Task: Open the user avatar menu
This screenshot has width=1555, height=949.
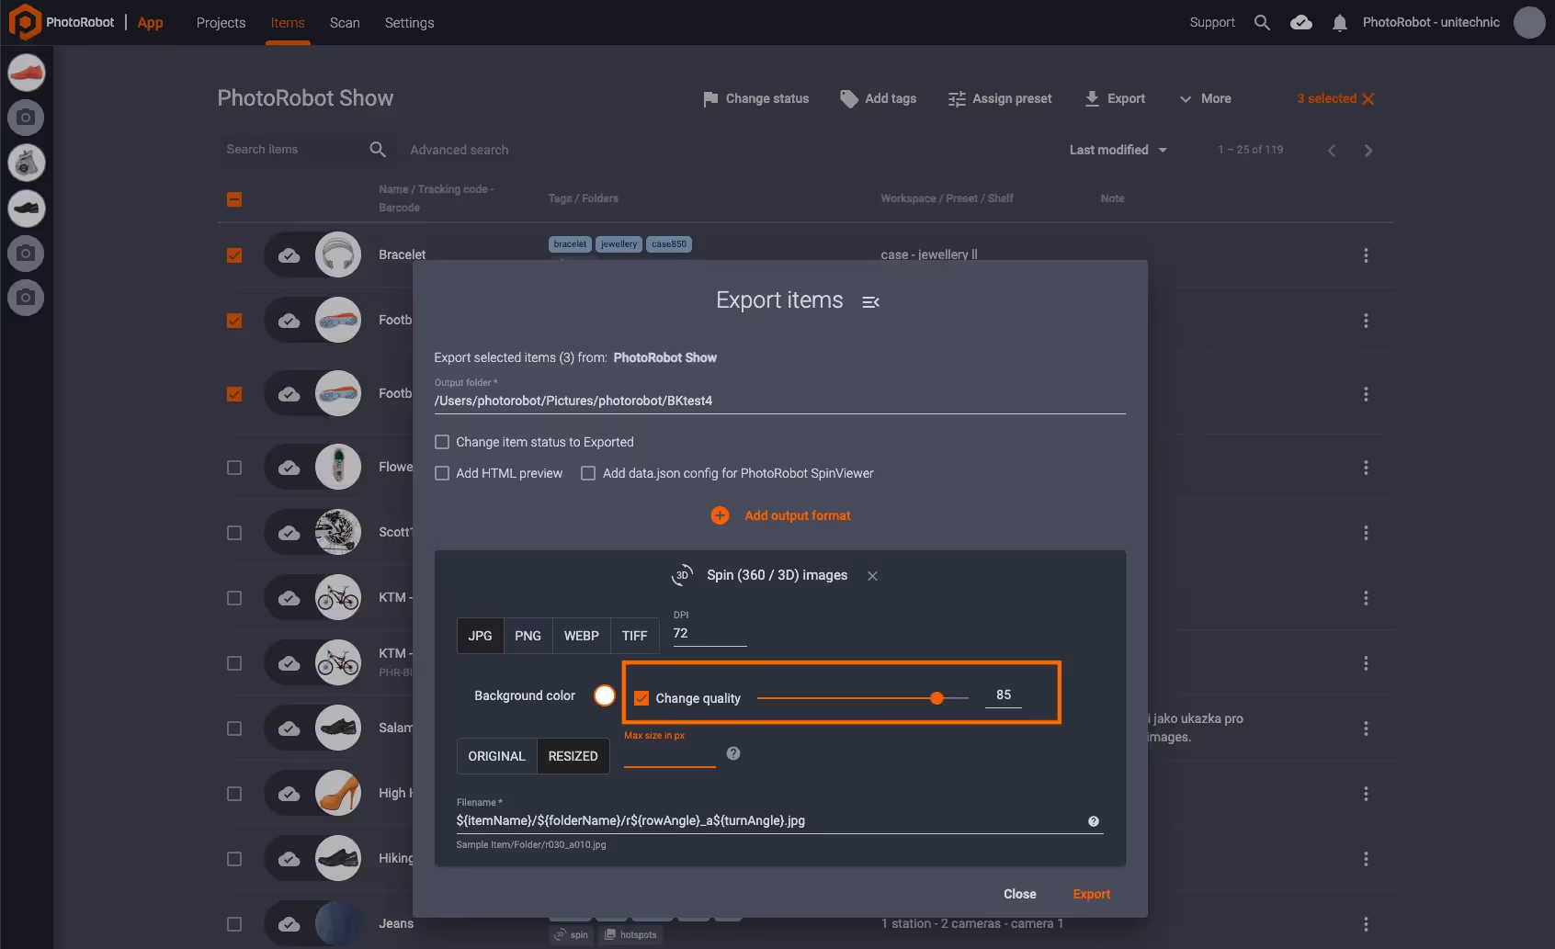Action: tap(1529, 22)
